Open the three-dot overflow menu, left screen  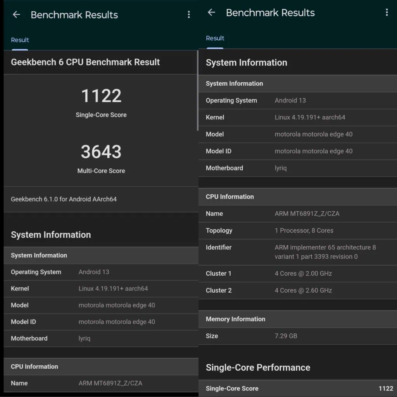tap(189, 14)
